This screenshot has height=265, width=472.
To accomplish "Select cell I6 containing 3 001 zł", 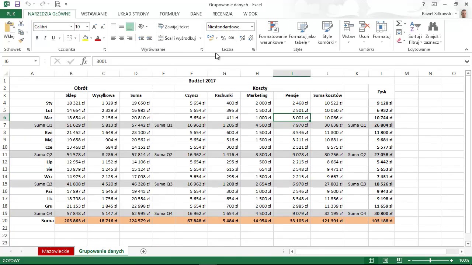I will pos(292,118).
